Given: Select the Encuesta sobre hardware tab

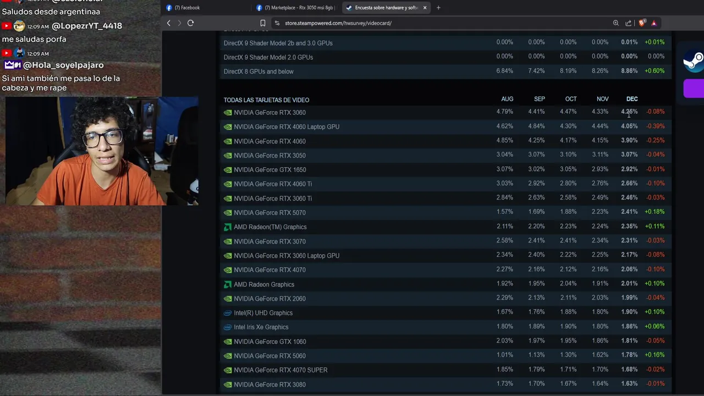Looking at the screenshot, I should 386,8.
